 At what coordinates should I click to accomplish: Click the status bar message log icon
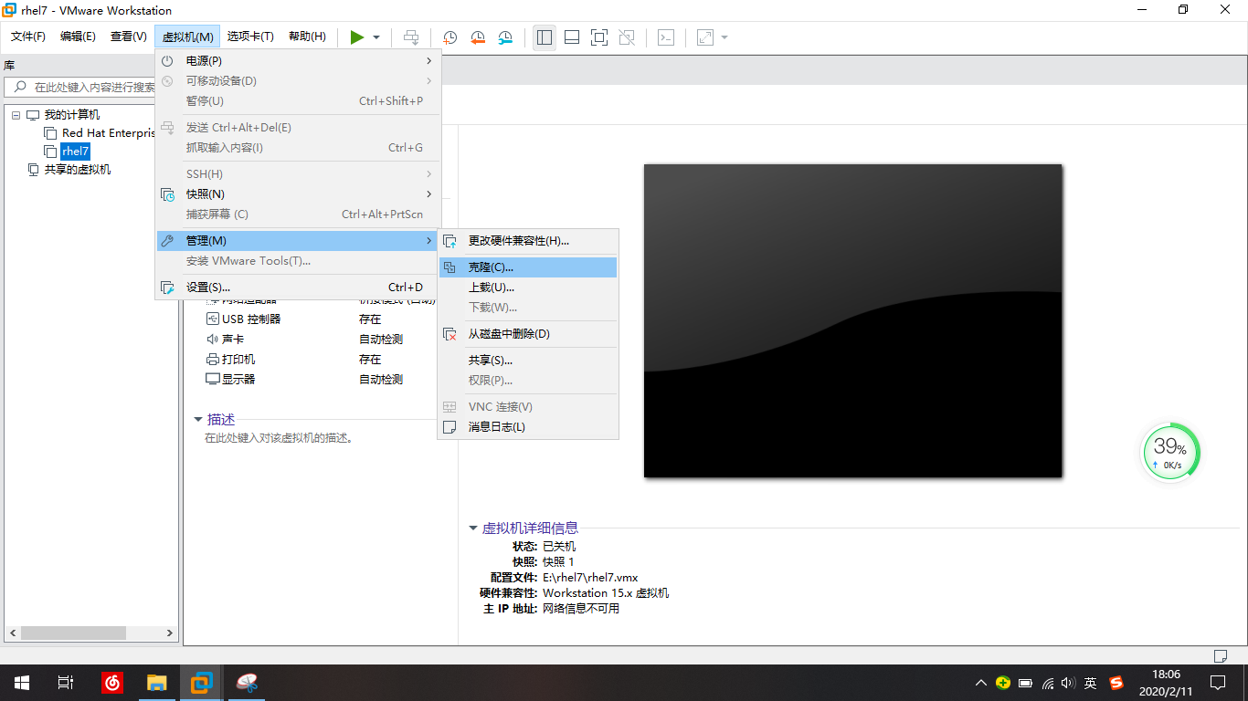tap(1220, 655)
